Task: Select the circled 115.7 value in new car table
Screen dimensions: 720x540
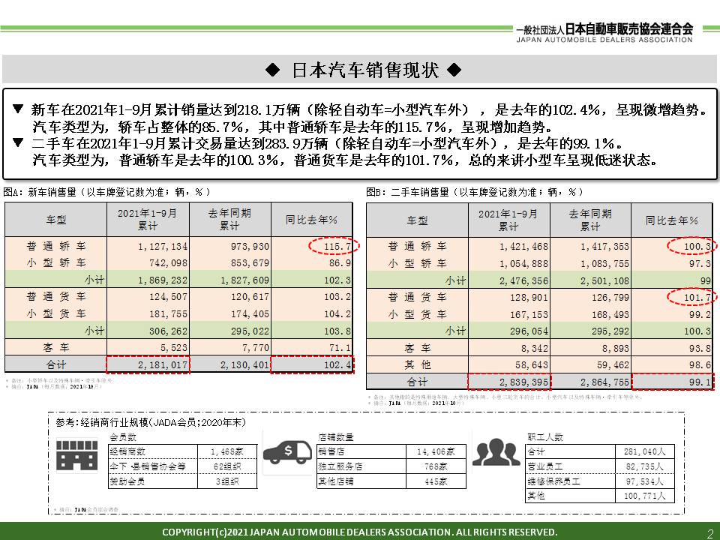Action: [334, 246]
